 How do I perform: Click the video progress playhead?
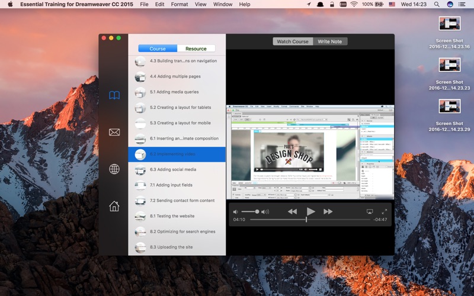(x=306, y=220)
